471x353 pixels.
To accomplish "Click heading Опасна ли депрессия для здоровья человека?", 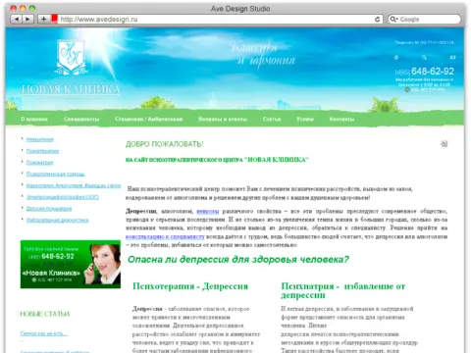I will click(x=238, y=260).
